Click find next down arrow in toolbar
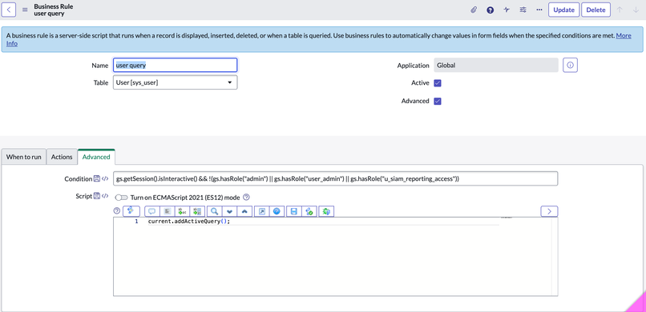 tap(229, 211)
